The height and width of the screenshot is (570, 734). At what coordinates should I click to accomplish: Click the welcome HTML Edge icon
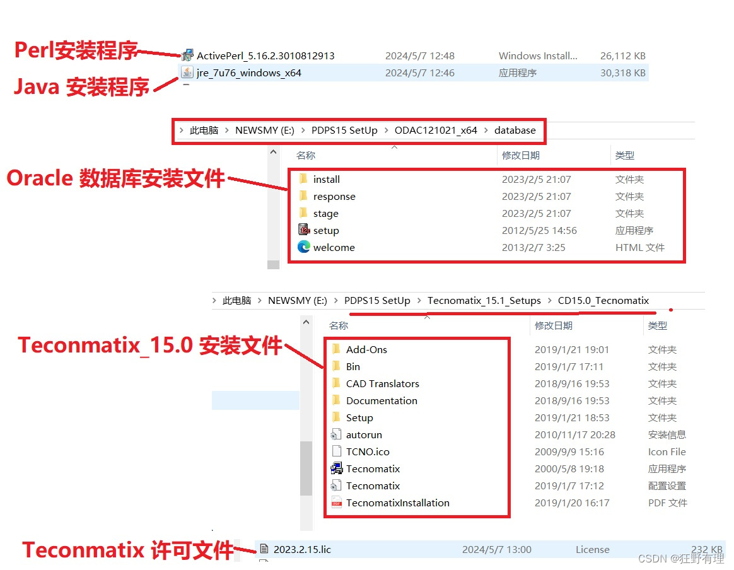coord(304,247)
